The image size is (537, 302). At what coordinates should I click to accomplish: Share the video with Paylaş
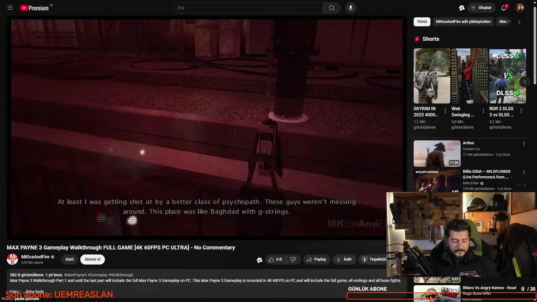pos(316,259)
